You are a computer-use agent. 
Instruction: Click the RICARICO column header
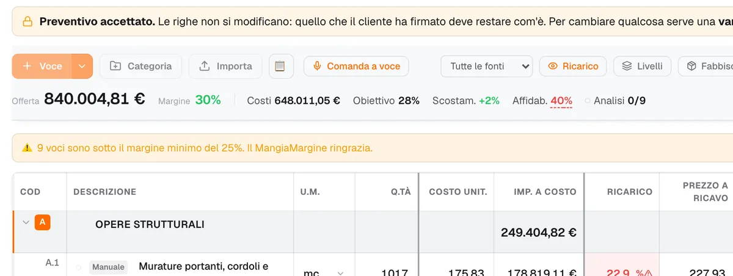pyautogui.click(x=630, y=192)
